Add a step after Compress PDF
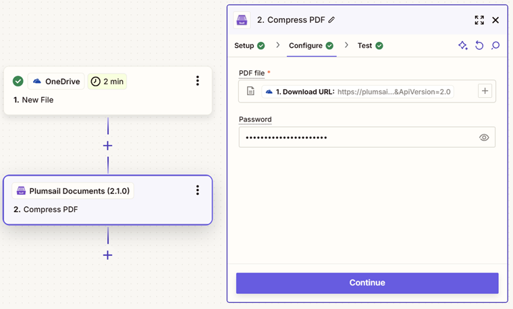The width and height of the screenshot is (513, 309). point(107,255)
